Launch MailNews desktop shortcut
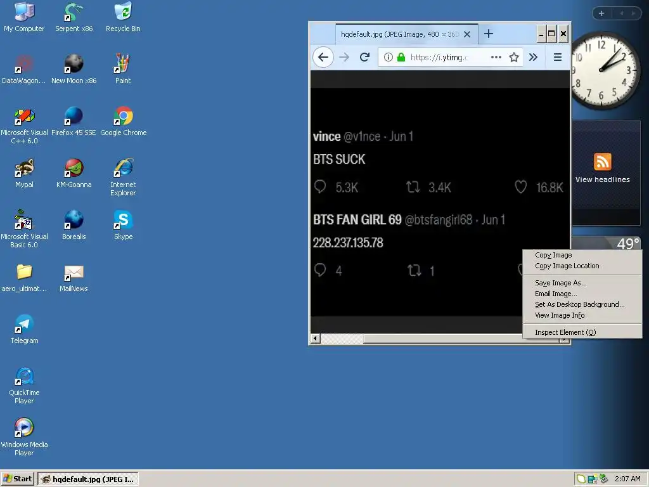This screenshot has width=649, height=487. click(x=74, y=278)
